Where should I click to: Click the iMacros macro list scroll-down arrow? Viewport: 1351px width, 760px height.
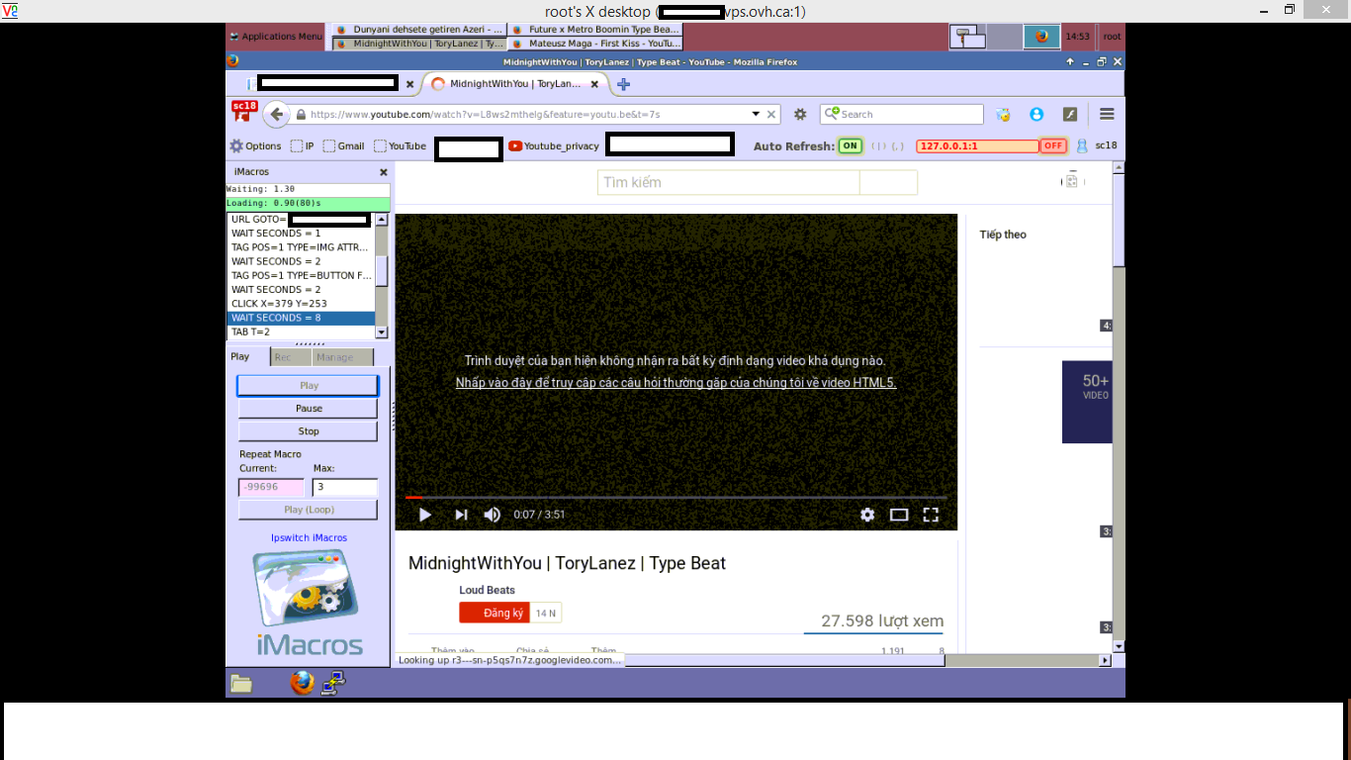click(x=382, y=332)
